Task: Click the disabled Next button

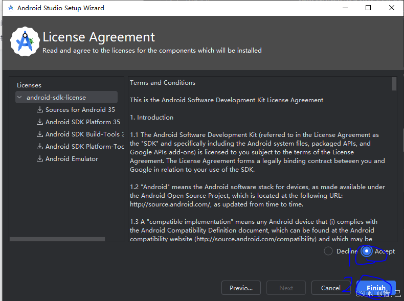Action: point(286,288)
